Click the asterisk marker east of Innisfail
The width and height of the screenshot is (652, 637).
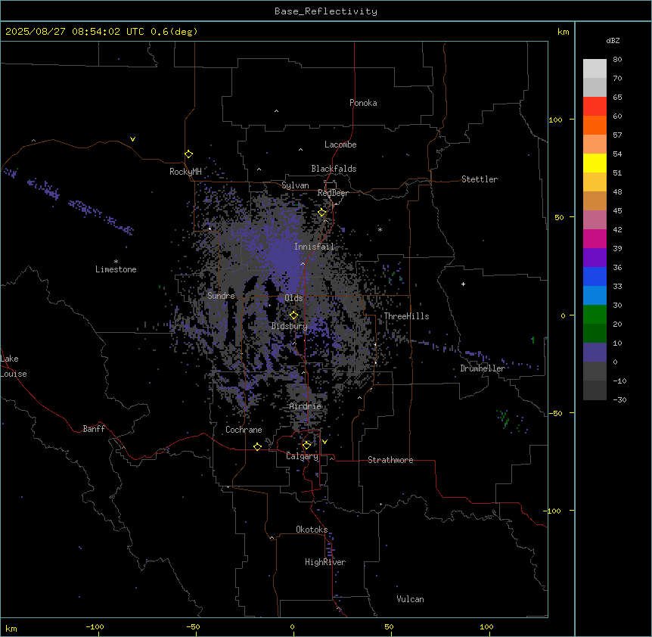coord(380,229)
